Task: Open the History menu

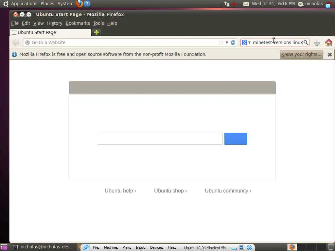Action: (x=55, y=23)
